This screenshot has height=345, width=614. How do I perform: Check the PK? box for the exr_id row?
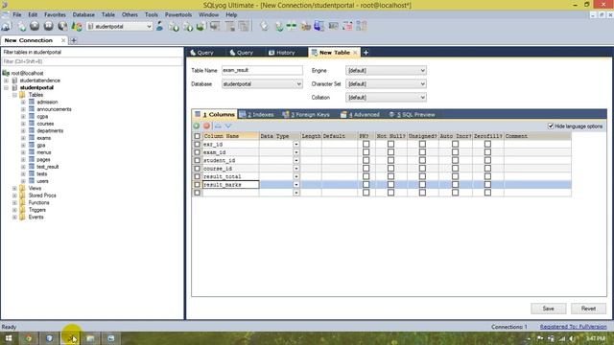[x=366, y=144]
